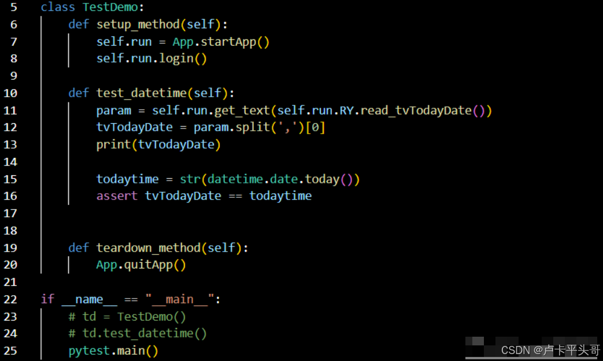Image resolution: width=603 pixels, height=361 pixels.
Task: Click App.quitApp() on line 20
Action: pyautogui.click(x=140, y=265)
